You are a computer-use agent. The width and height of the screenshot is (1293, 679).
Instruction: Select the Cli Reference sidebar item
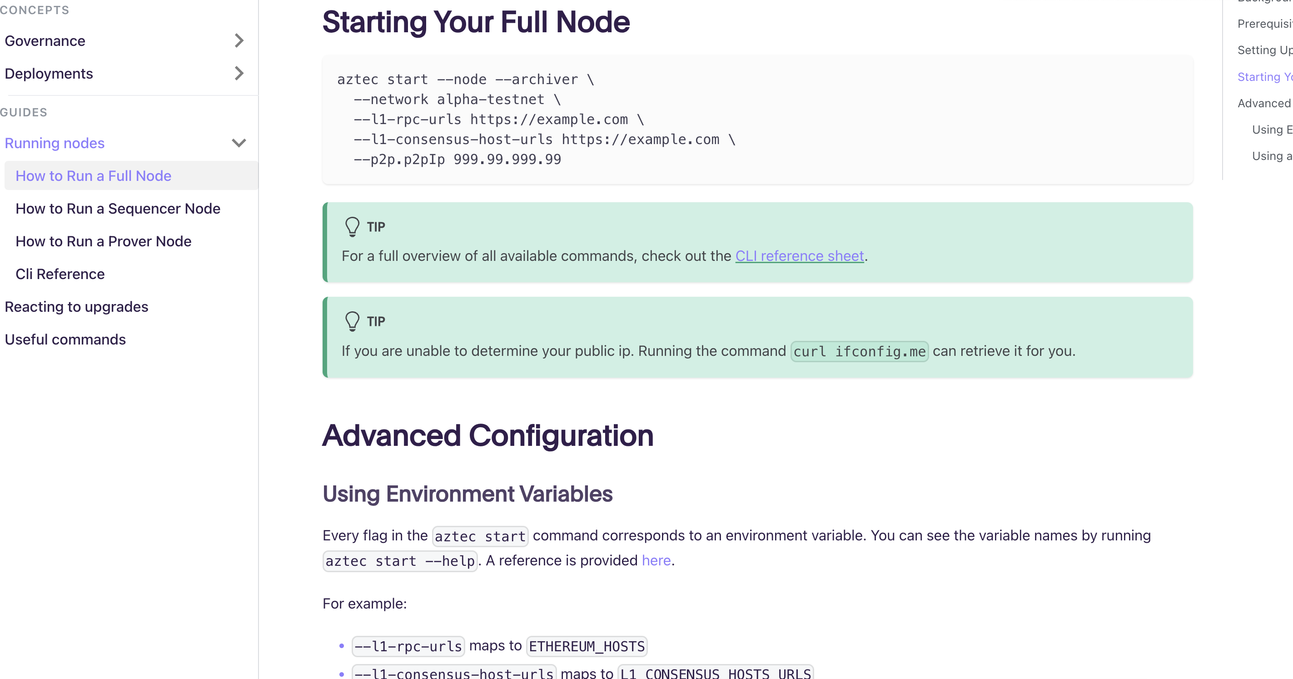pyautogui.click(x=60, y=274)
